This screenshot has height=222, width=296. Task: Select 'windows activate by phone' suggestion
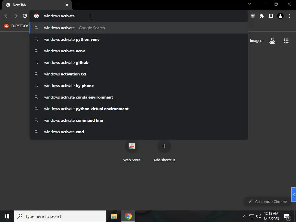(x=139, y=86)
